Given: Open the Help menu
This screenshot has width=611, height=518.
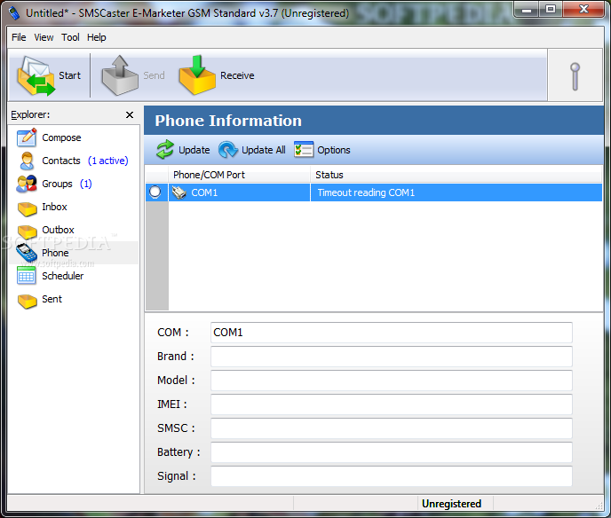Looking at the screenshot, I should 96,37.
